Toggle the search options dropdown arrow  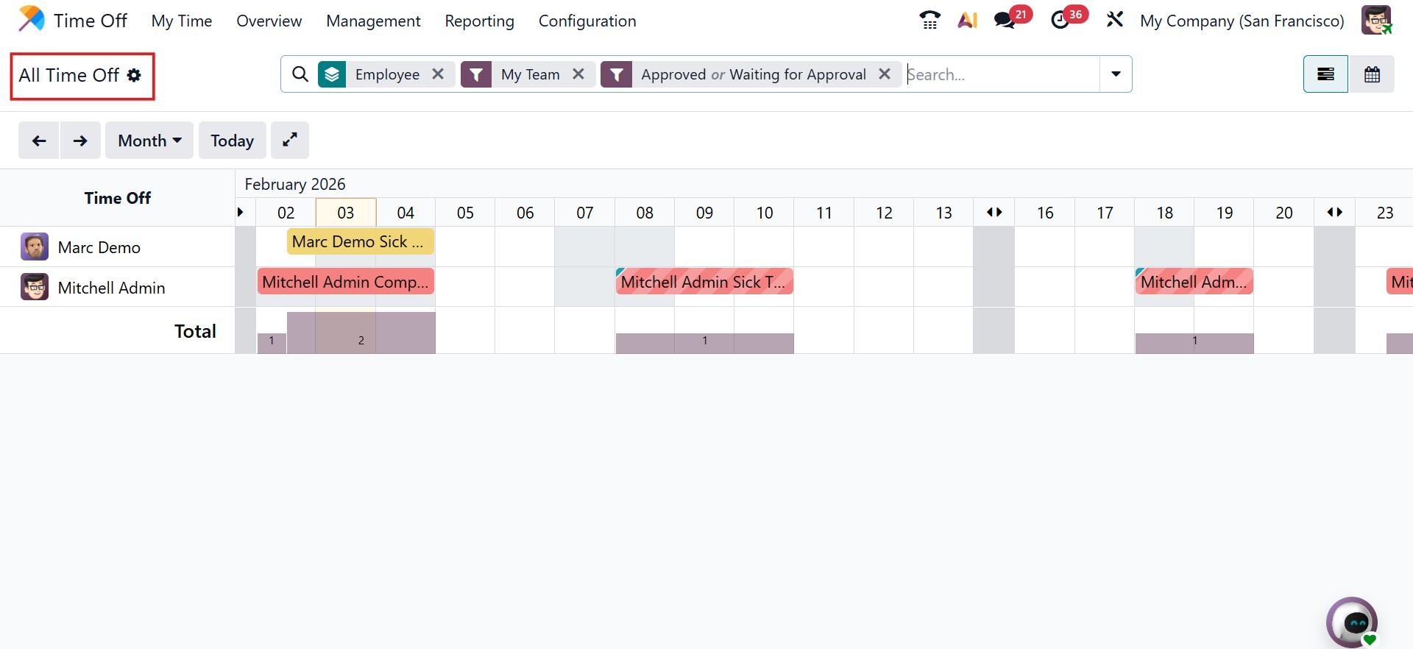tap(1116, 74)
